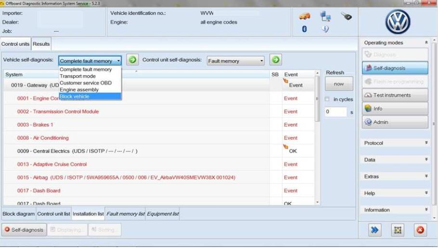Choose Customer service OBD option
The width and height of the screenshot is (438, 248).
pyautogui.click(x=90, y=83)
